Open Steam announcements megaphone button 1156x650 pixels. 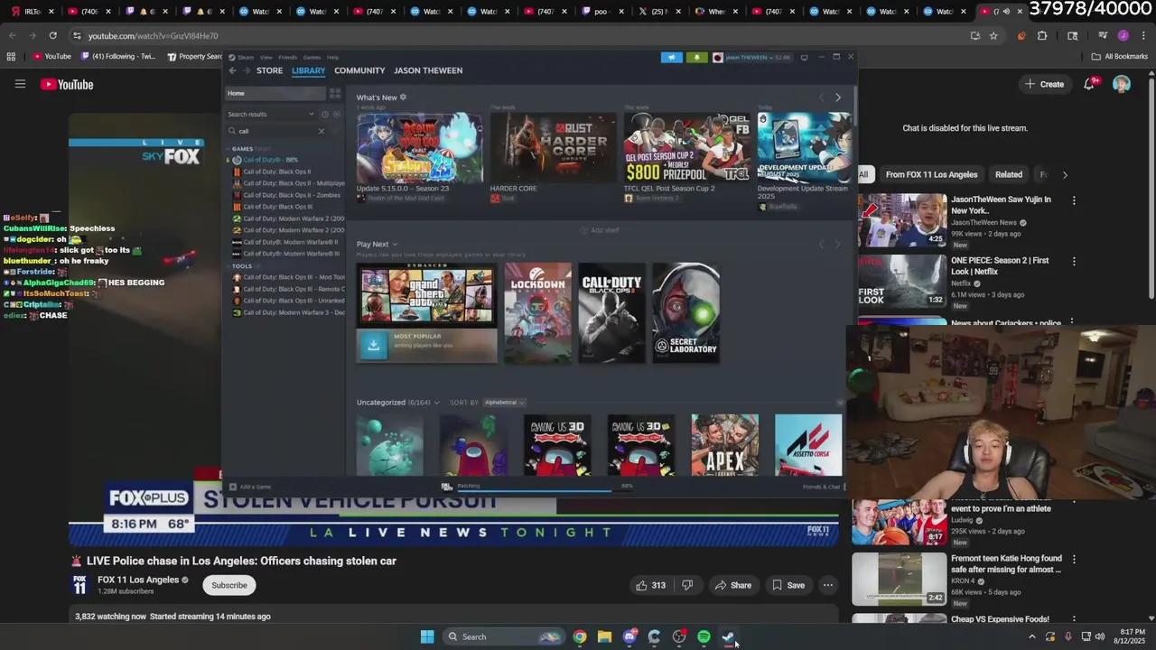671,57
